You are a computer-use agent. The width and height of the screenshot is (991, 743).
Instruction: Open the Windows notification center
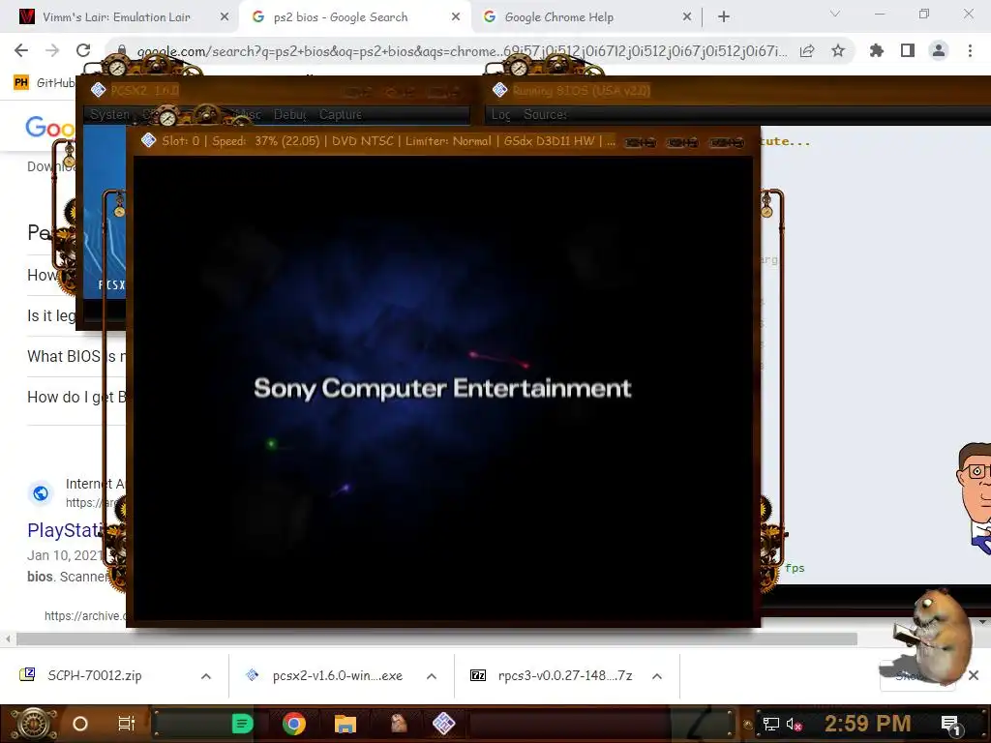(x=951, y=725)
